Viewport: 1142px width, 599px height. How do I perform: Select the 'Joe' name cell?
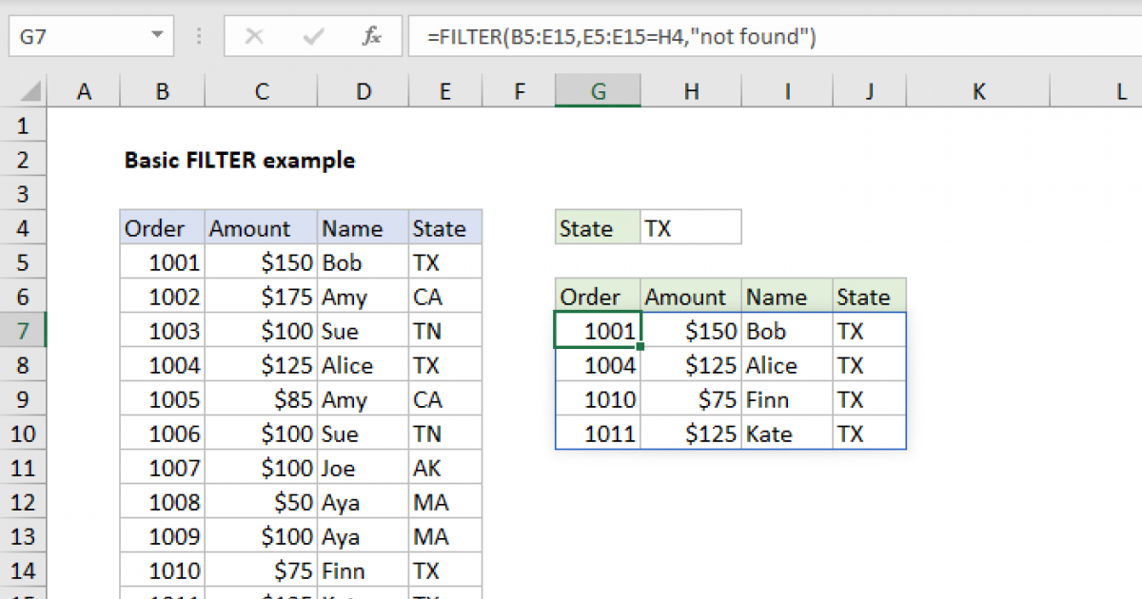363,468
